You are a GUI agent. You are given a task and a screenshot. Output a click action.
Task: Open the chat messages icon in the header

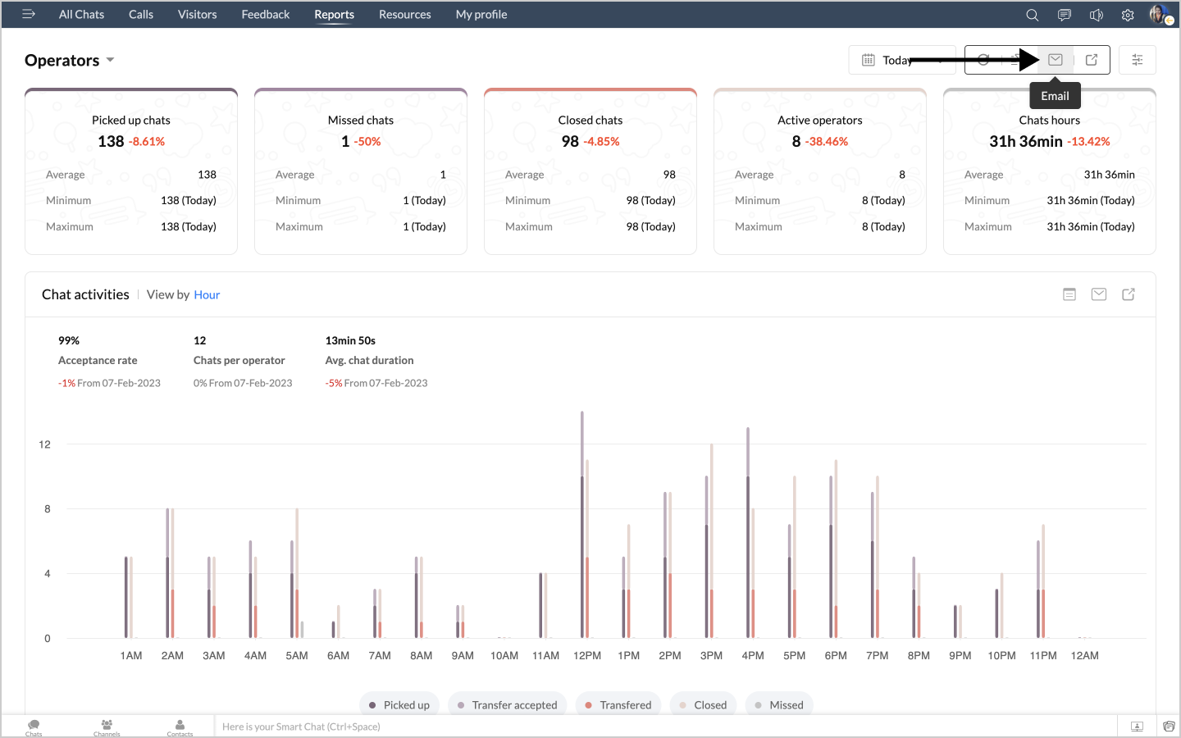click(1065, 15)
